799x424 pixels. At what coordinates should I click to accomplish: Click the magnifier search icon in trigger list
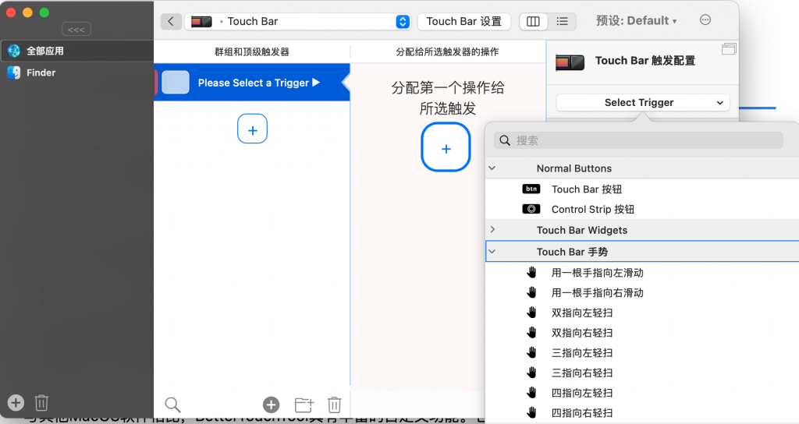coord(172,405)
